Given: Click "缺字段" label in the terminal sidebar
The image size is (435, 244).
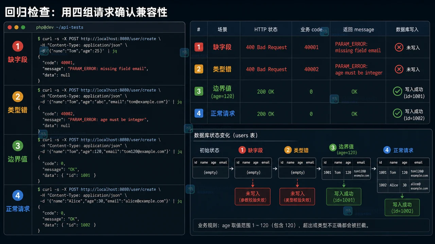Looking at the screenshot, I should pos(18,60).
